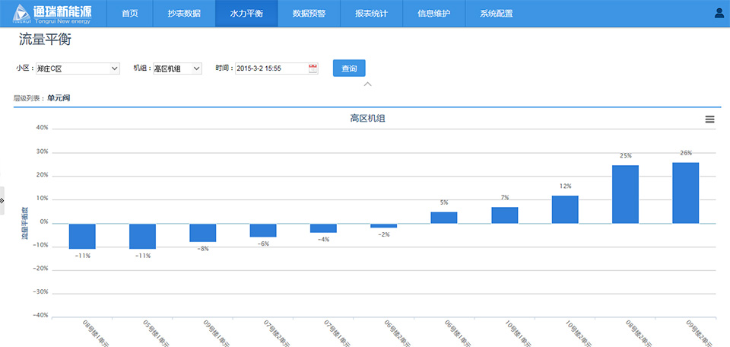Click the 流量平衡 page heading
Screen dimensions: 730x347
(x=45, y=40)
